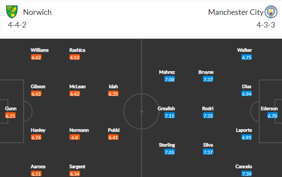Open the Norwich team name link
The image size is (282, 177).
pyautogui.click(x=37, y=12)
